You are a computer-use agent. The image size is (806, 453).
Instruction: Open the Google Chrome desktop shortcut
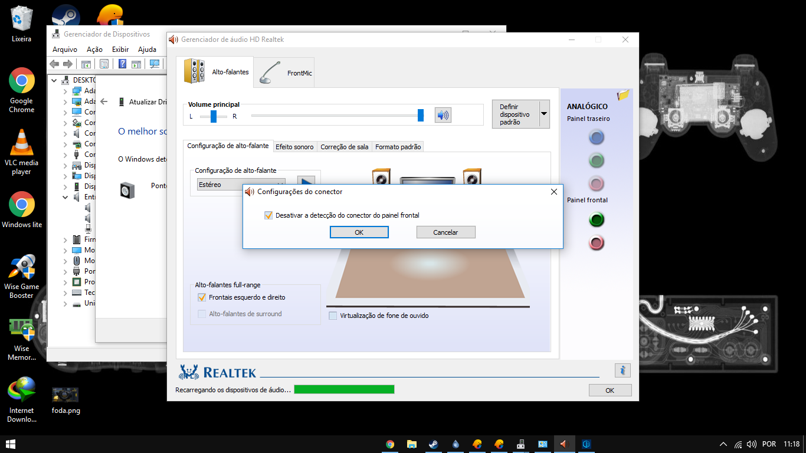point(21,90)
